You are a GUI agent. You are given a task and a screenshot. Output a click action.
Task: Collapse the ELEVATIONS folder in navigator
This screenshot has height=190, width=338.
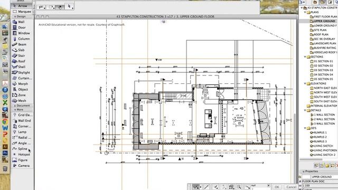pos(305,83)
